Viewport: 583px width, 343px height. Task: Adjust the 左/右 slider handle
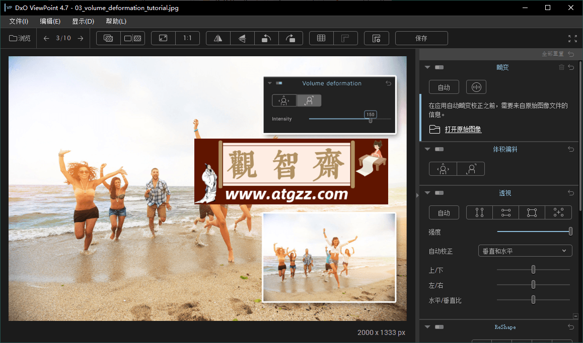pos(533,285)
